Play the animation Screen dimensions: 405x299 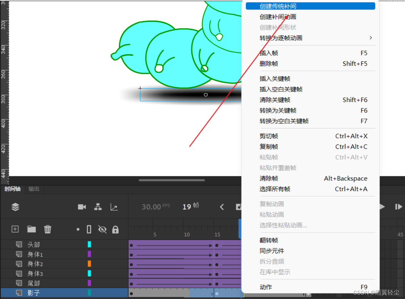pos(381,207)
